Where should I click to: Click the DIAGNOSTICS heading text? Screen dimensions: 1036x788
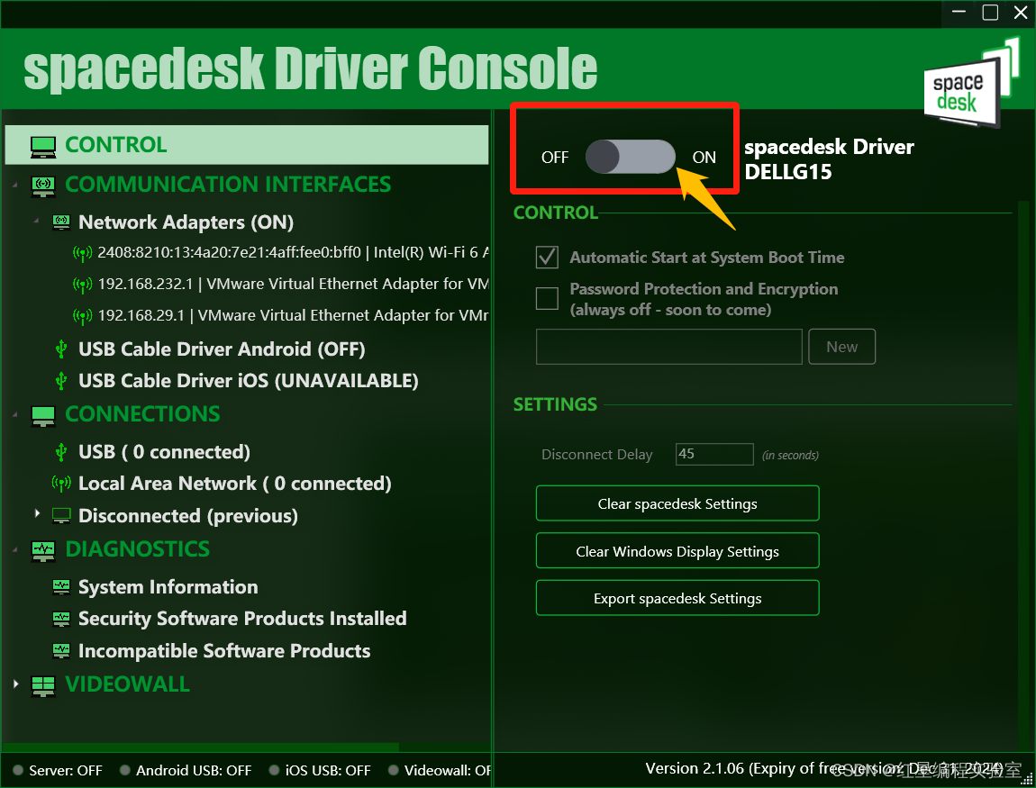click(138, 549)
